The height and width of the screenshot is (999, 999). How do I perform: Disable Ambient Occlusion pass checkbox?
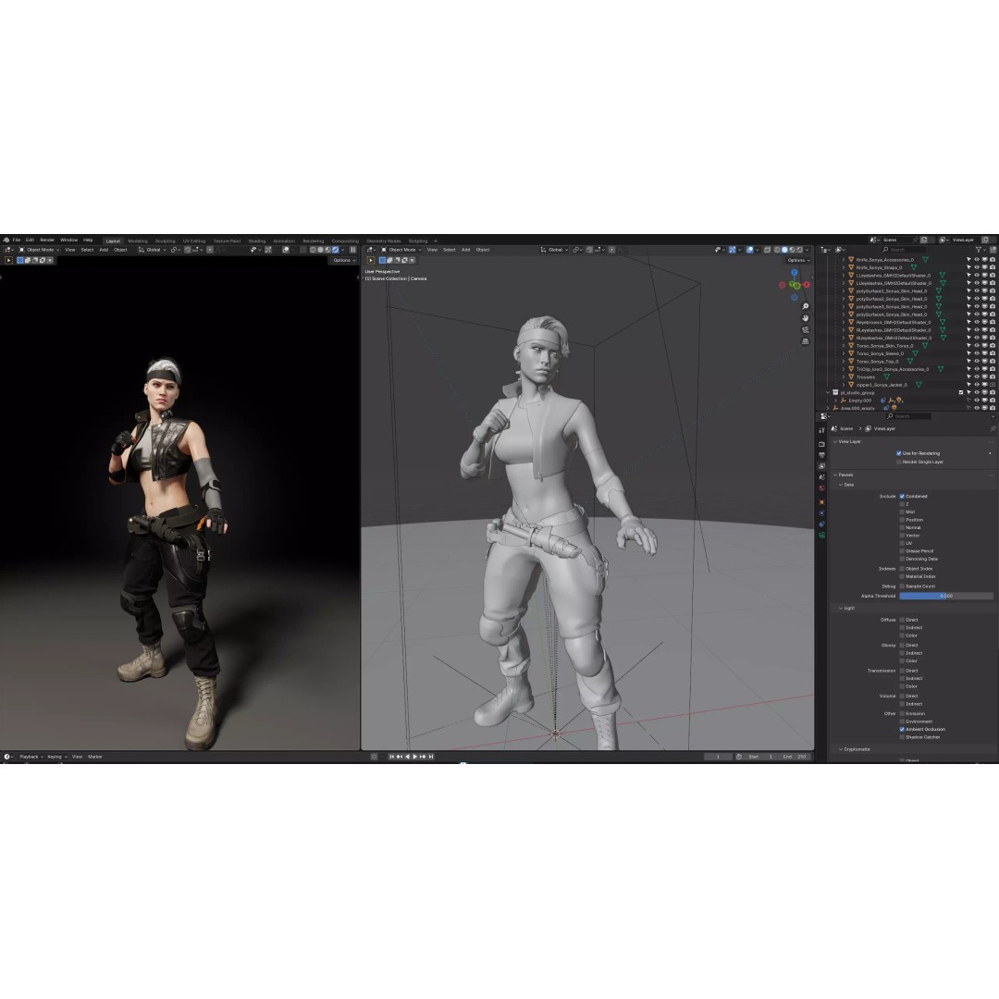pyautogui.click(x=902, y=730)
